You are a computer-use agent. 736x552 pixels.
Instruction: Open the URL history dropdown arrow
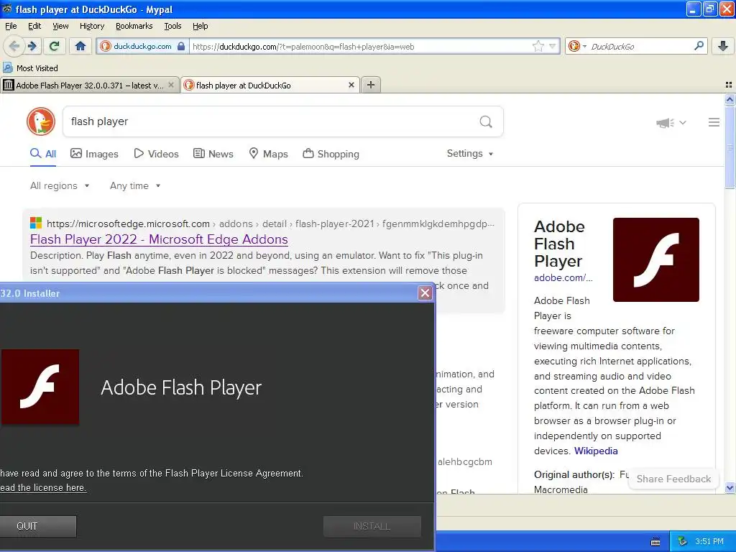tap(553, 46)
